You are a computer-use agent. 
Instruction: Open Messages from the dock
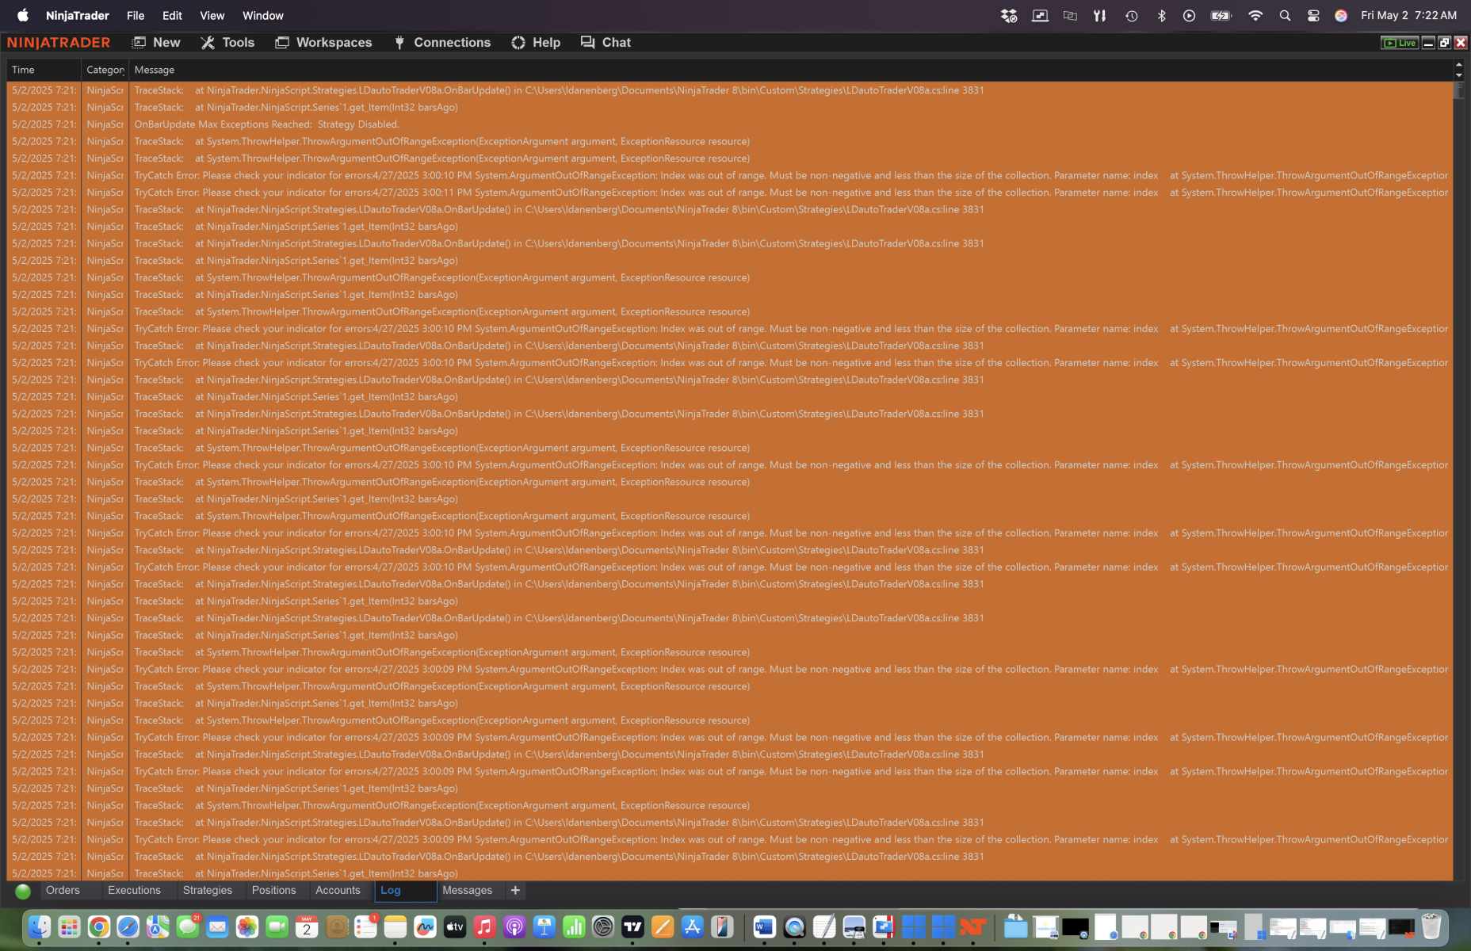click(188, 926)
